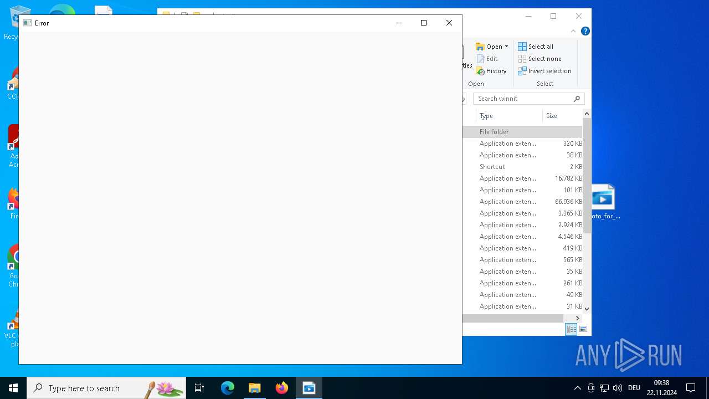
Task: Select the 4.546 KB file row
Action: [x=522, y=237]
